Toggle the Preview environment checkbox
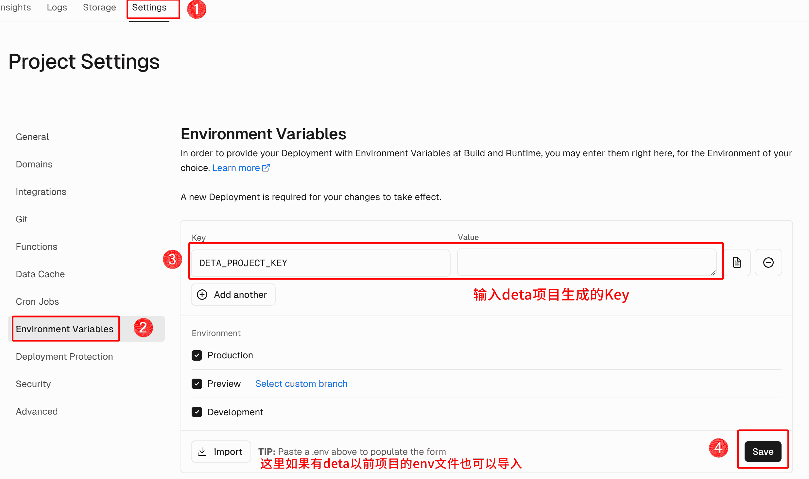This screenshot has width=809, height=479. tap(197, 384)
